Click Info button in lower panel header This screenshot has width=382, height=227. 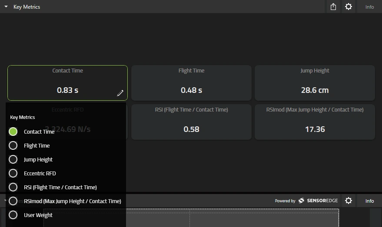point(369,201)
